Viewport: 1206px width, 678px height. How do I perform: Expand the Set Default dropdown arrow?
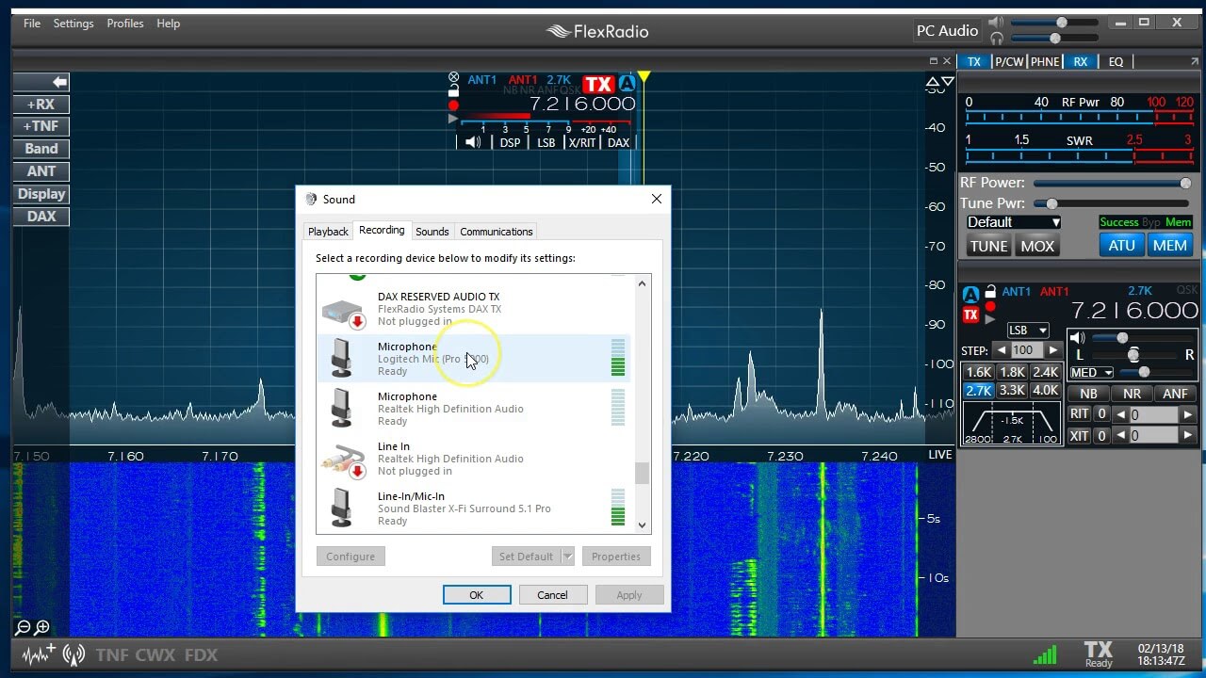point(566,557)
